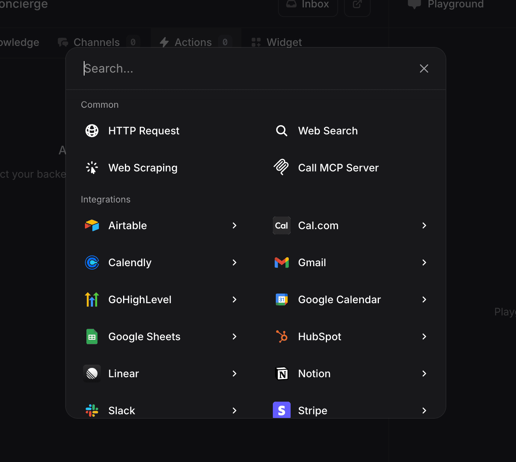516x462 pixels.
Task: Expand the Calendly integration options
Action: 234,262
